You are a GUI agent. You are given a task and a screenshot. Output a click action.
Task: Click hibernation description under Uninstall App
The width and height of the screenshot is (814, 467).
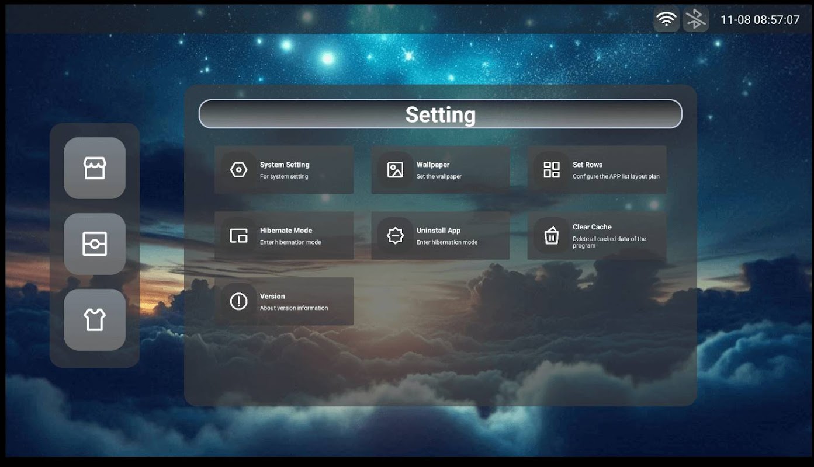tap(447, 242)
